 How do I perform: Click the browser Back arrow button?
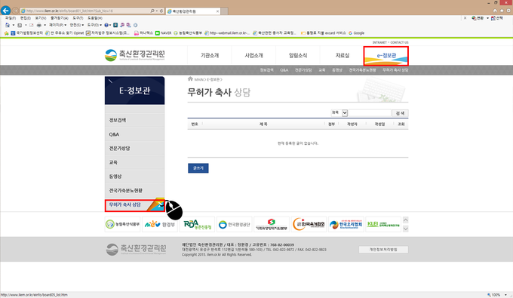click(5, 11)
